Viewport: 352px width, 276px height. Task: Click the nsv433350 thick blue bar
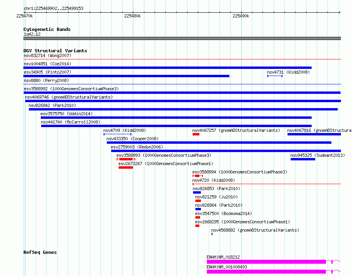219,143
